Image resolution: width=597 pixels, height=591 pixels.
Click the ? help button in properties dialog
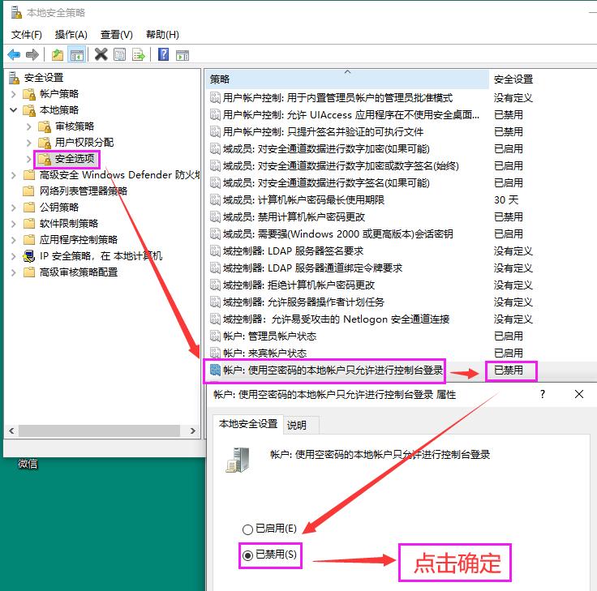pyautogui.click(x=541, y=394)
